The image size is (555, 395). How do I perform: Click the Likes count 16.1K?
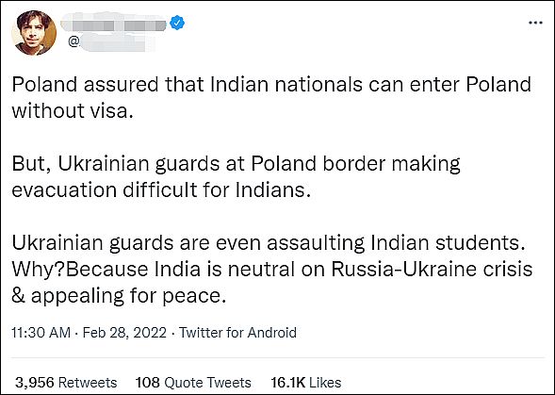(288, 383)
